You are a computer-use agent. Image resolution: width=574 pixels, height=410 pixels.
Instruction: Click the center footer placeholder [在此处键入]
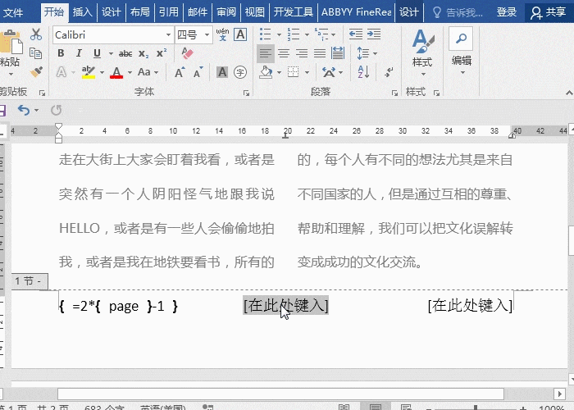coord(285,305)
